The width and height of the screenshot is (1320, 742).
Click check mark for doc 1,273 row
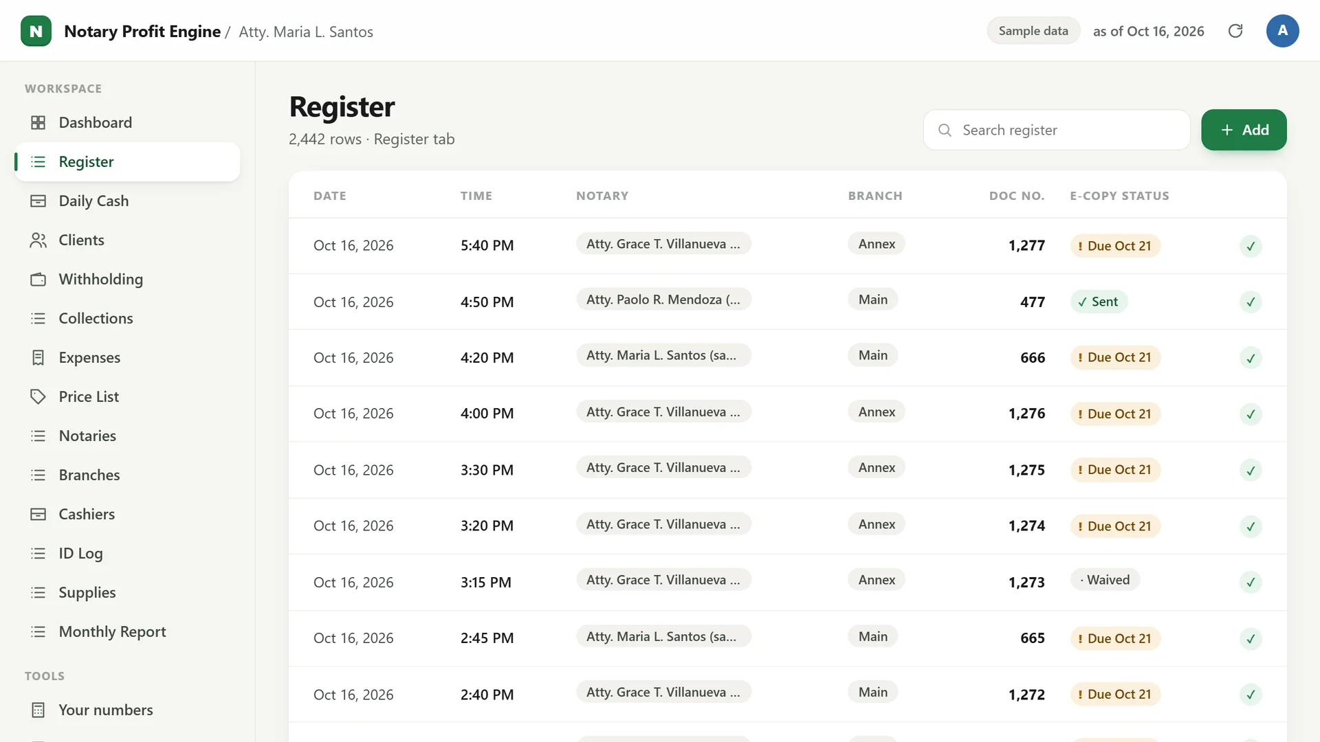(x=1251, y=583)
